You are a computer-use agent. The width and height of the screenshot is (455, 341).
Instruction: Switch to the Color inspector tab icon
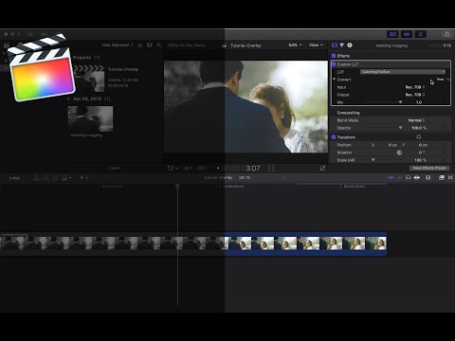pyautogui.click(x=342, y=45)
